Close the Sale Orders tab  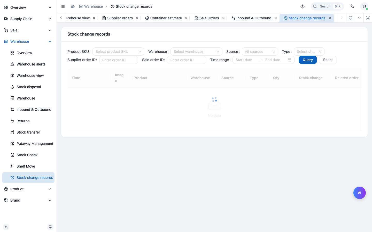click(223, 18)
